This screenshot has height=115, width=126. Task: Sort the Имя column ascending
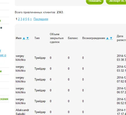24,38
